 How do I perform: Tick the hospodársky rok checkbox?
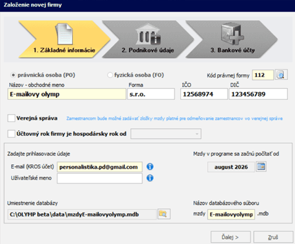tap(12, 134)
